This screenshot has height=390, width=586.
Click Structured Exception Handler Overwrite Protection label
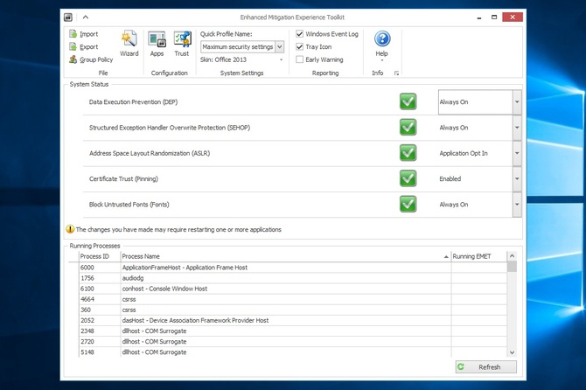click(170, 128)
